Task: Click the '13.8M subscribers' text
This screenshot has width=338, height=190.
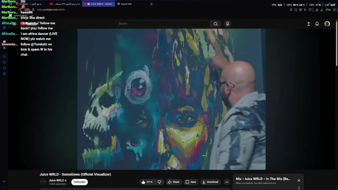Action: point(58,184)
